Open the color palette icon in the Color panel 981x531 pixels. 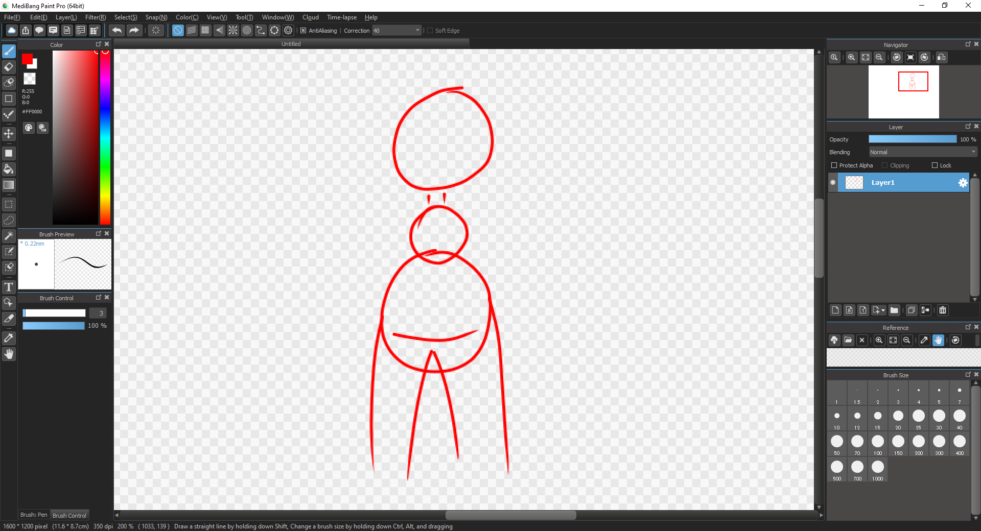click(x=29, y=128)
